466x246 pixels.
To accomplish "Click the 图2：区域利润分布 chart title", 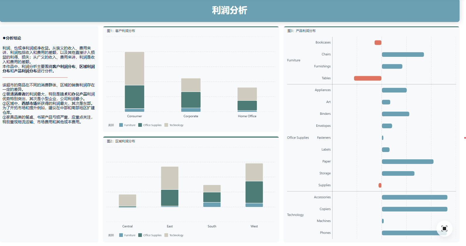I will click(121, 141).
